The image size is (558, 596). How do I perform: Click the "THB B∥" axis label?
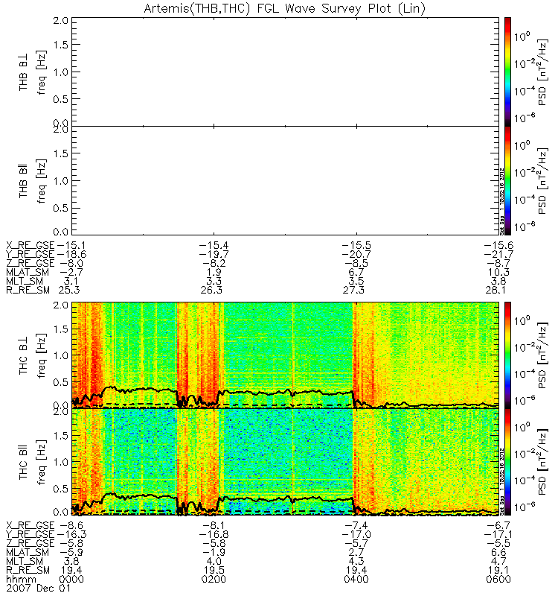tap(23, 181)
